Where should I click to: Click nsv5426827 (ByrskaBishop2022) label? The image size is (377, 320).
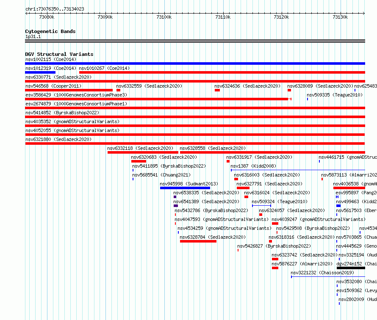pyautogui.click(x=274, y=246)
